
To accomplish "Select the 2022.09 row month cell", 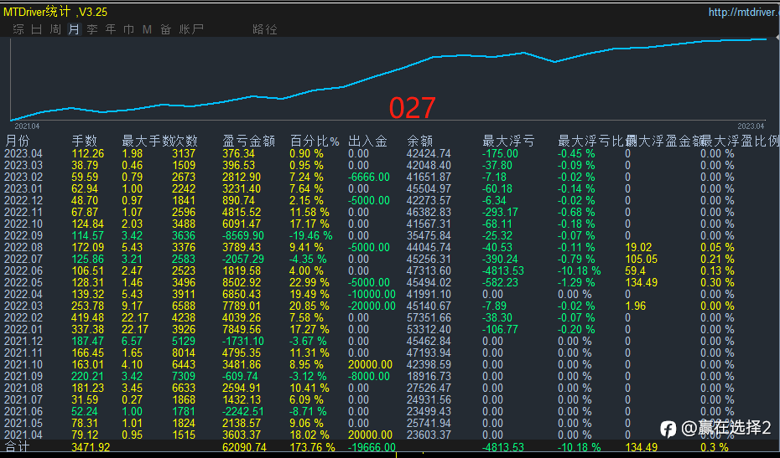I will [x=23, y=235].
